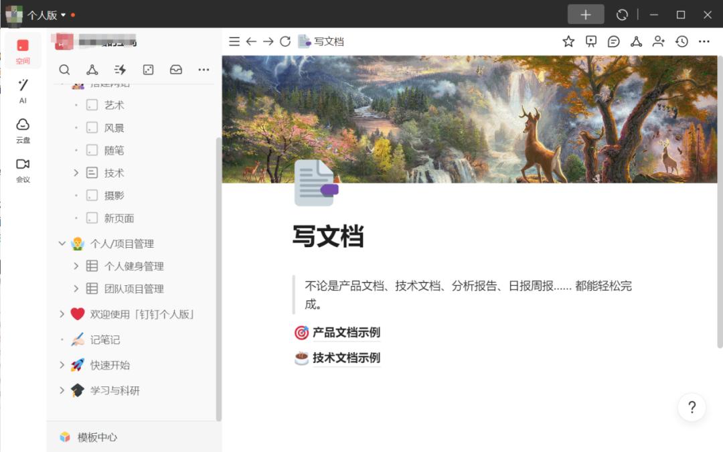Open the 产品文档示例 link

point(346,333)
